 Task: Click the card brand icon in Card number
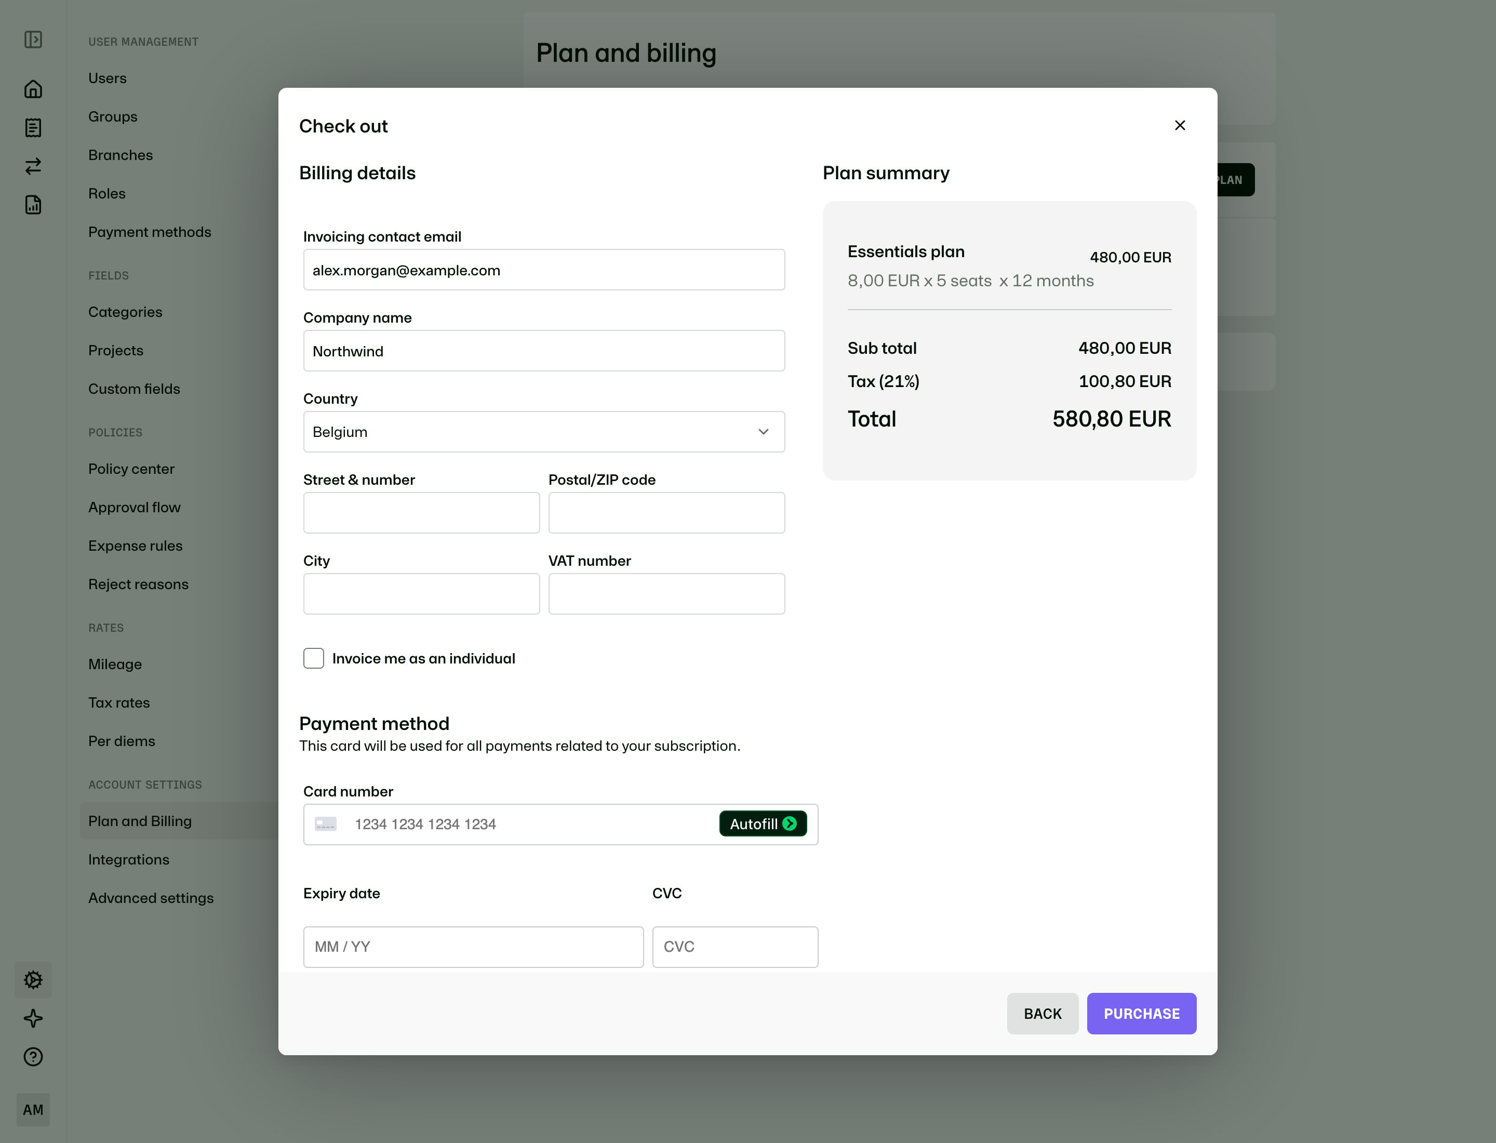pyautogui.click(x=325, y=824)
